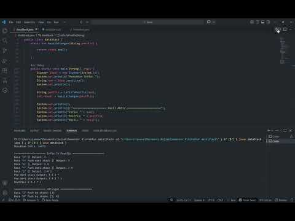Change the Java language mode

click(x=231, y=200)
